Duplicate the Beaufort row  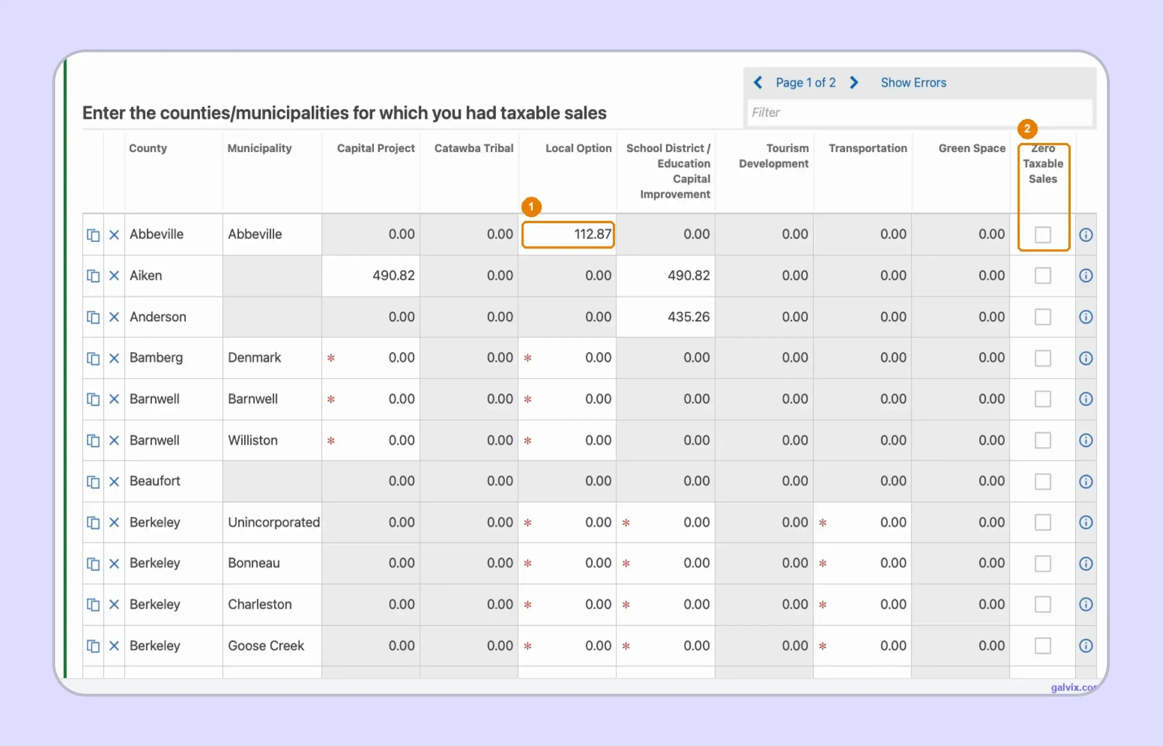click(x=93, y=481)
